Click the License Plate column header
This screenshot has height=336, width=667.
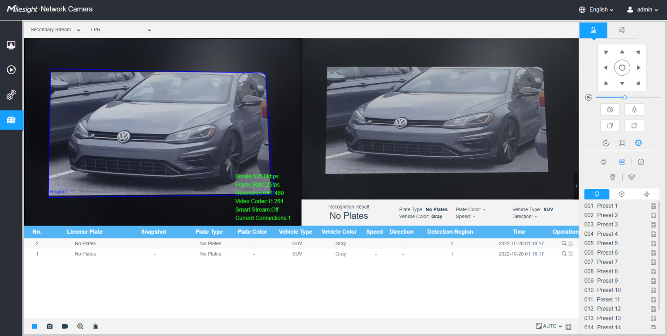(85, 232)
